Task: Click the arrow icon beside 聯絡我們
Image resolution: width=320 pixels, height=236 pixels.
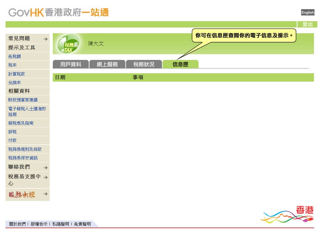Action: [x=45, y=167]
